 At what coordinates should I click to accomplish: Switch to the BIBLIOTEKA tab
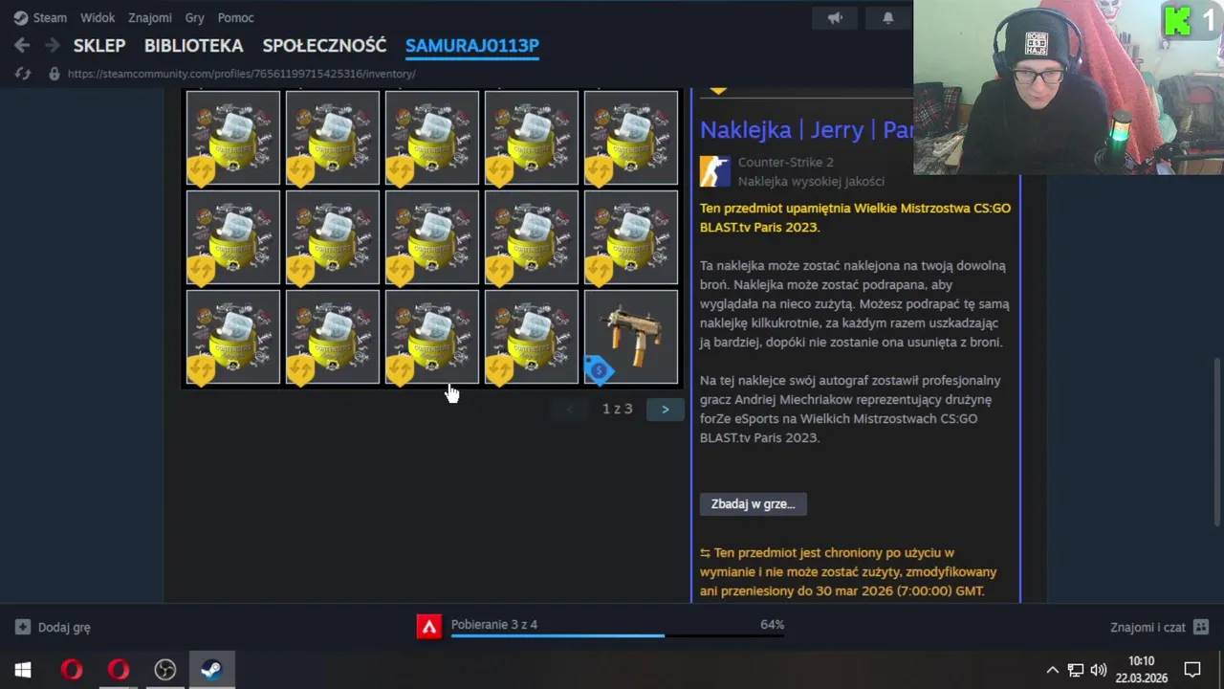(194, 45)
